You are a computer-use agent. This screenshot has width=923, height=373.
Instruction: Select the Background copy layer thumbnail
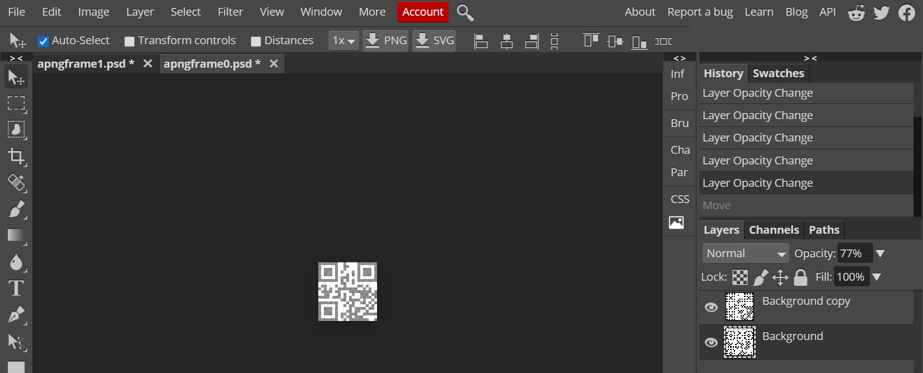click(740, 306)
